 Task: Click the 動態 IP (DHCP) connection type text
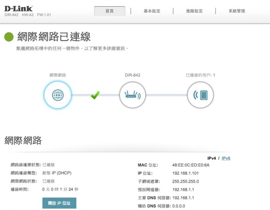57,173
